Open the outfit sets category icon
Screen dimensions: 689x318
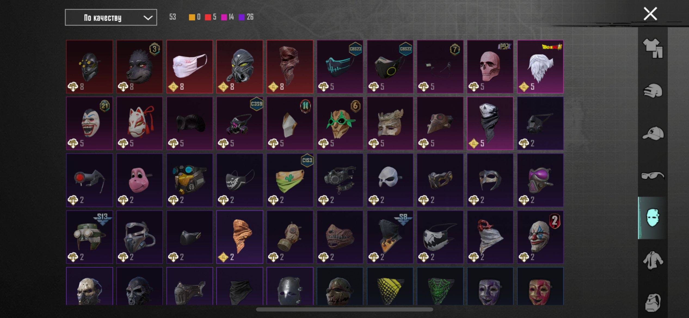(x=653, y=48)
